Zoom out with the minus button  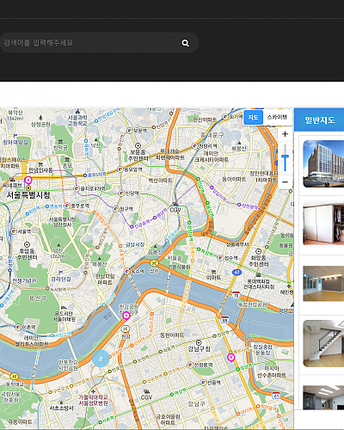[x=285, y=182]
